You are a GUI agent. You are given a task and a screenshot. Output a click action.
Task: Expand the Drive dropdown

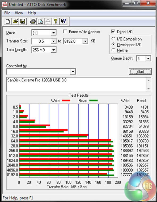pyautogui.click(x=53, y=33)
